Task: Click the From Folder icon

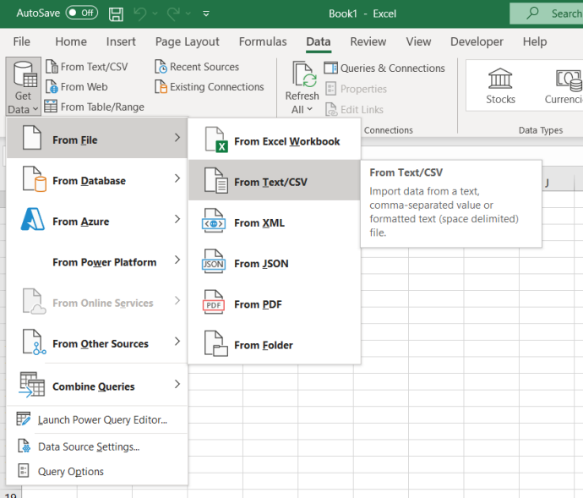Action: (x=215, y=343)
